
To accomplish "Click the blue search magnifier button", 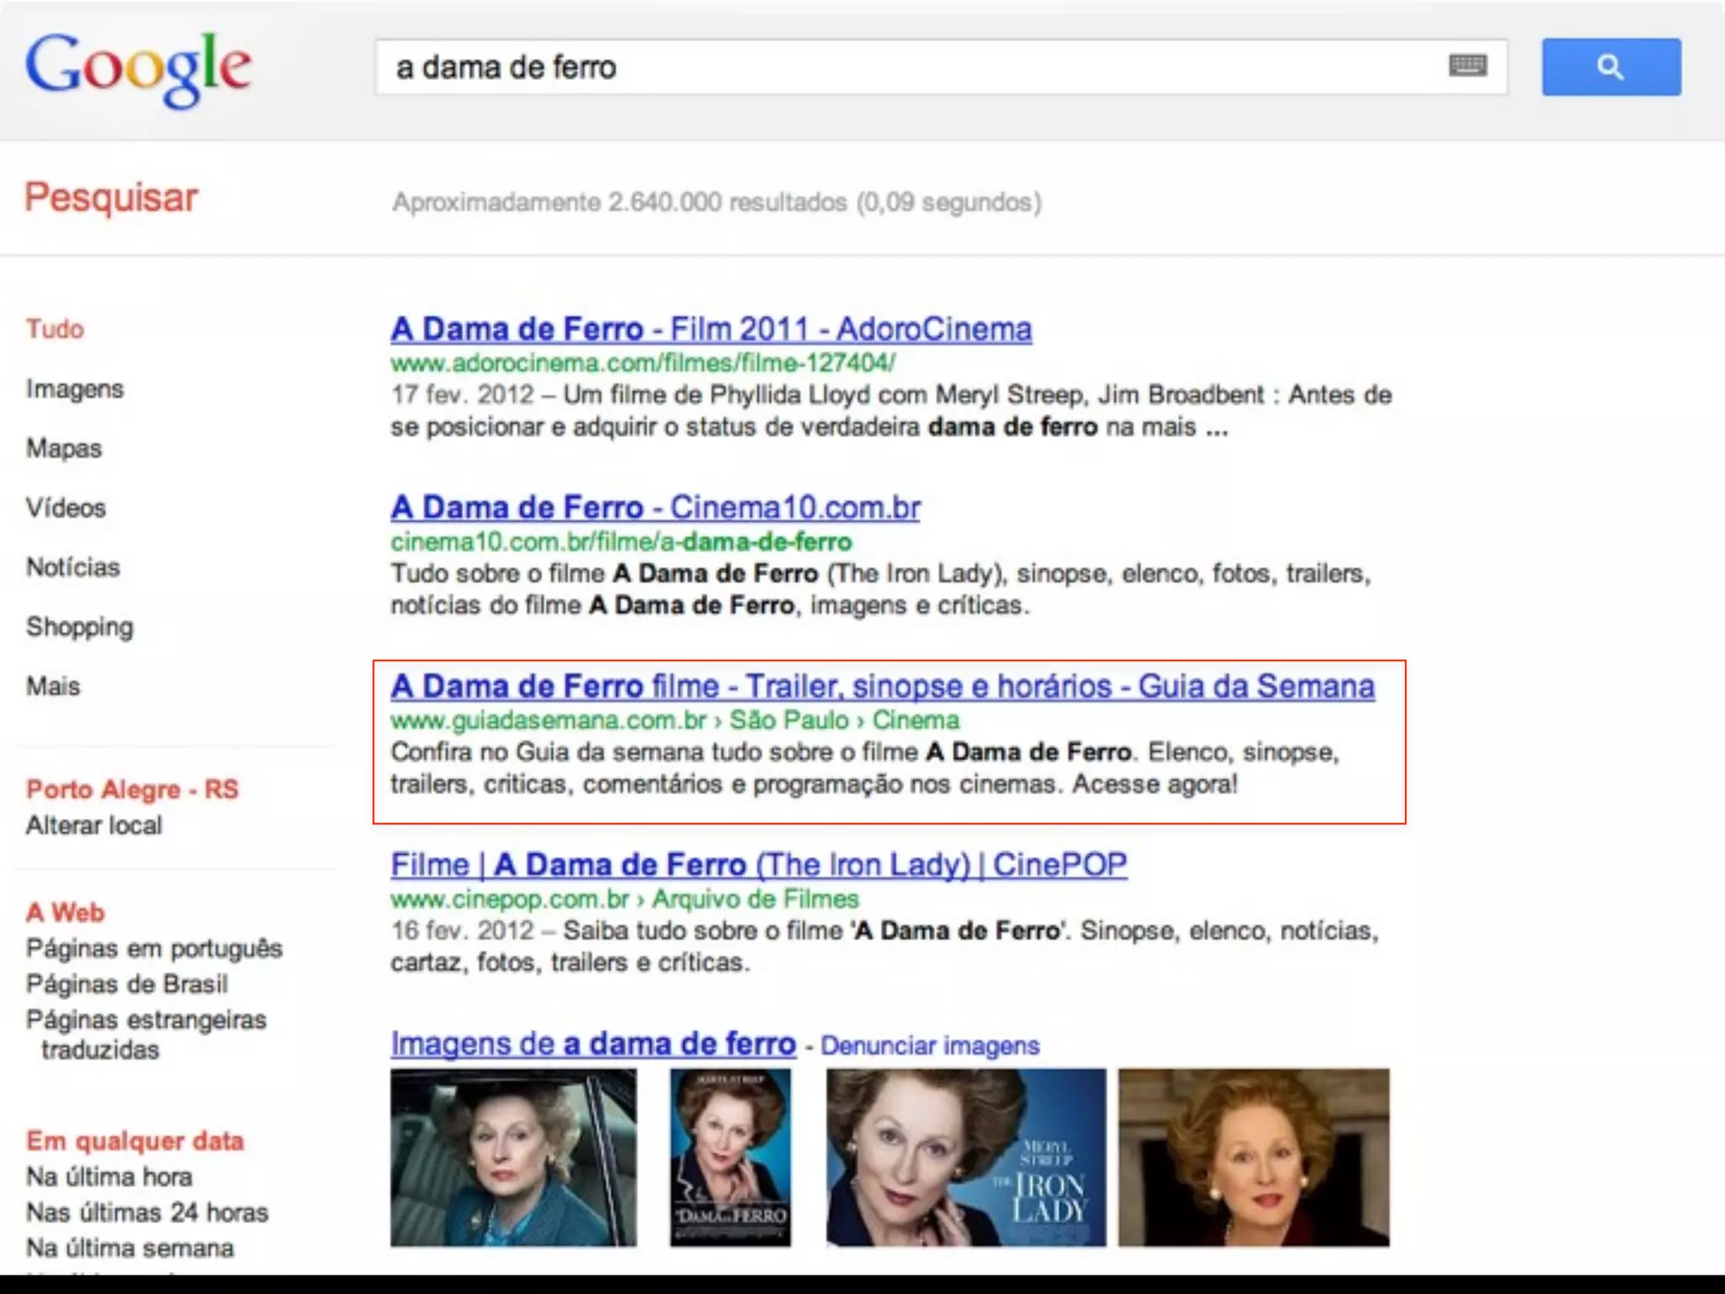I will click(x=1611, y=67).
